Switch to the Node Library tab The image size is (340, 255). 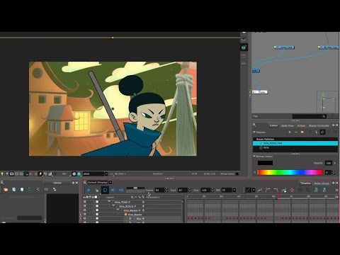point(322,183)
